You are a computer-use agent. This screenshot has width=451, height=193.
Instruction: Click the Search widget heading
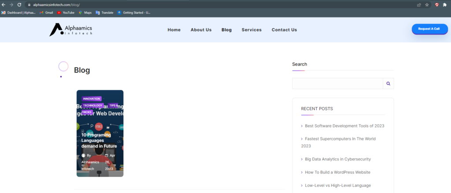[x=299, y=64]
